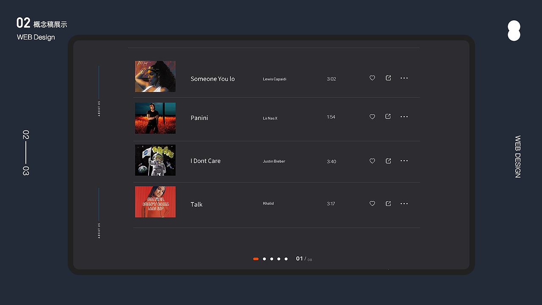Viewport: 542px width, 305px height.
Task: Click the Justin Bieber artist name
Action: click(x=274, y=161)
